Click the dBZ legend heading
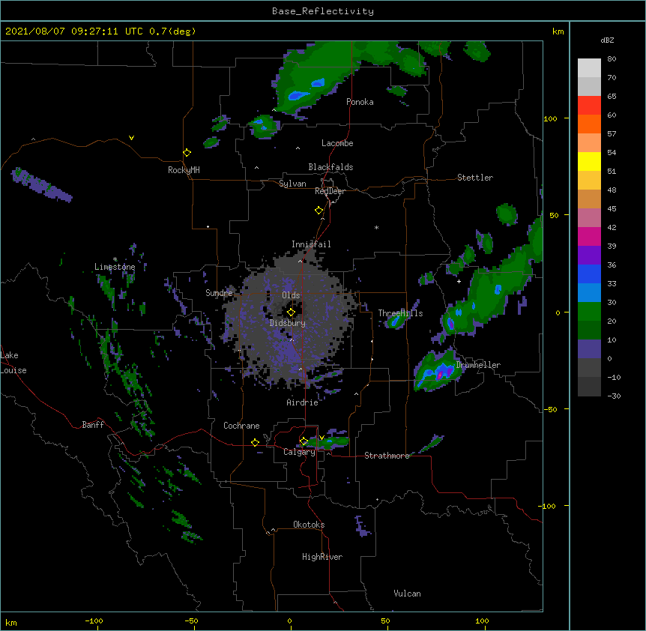Viewport: 646px width, 631px height. point(607,40)
